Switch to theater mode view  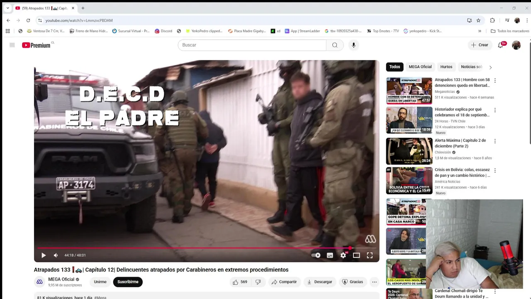click(x=356, y=255)
